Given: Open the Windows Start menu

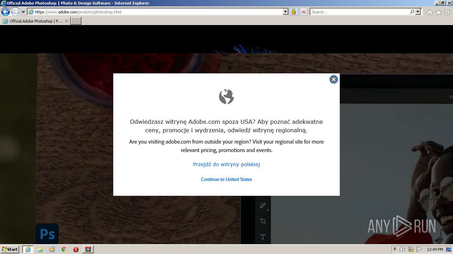Looking at the screenshot, I should point(10,249).
